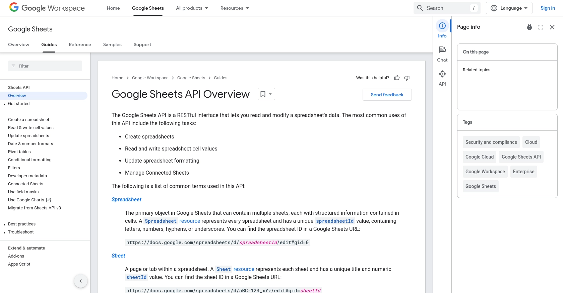Click the Send feedback button
This screenshot has width=563, height=293.
(x=387, y=95)
